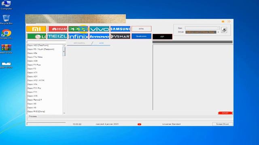Select the LG brand logo
This screenshot has height=145, width=259.
click(x=36, y=36)
